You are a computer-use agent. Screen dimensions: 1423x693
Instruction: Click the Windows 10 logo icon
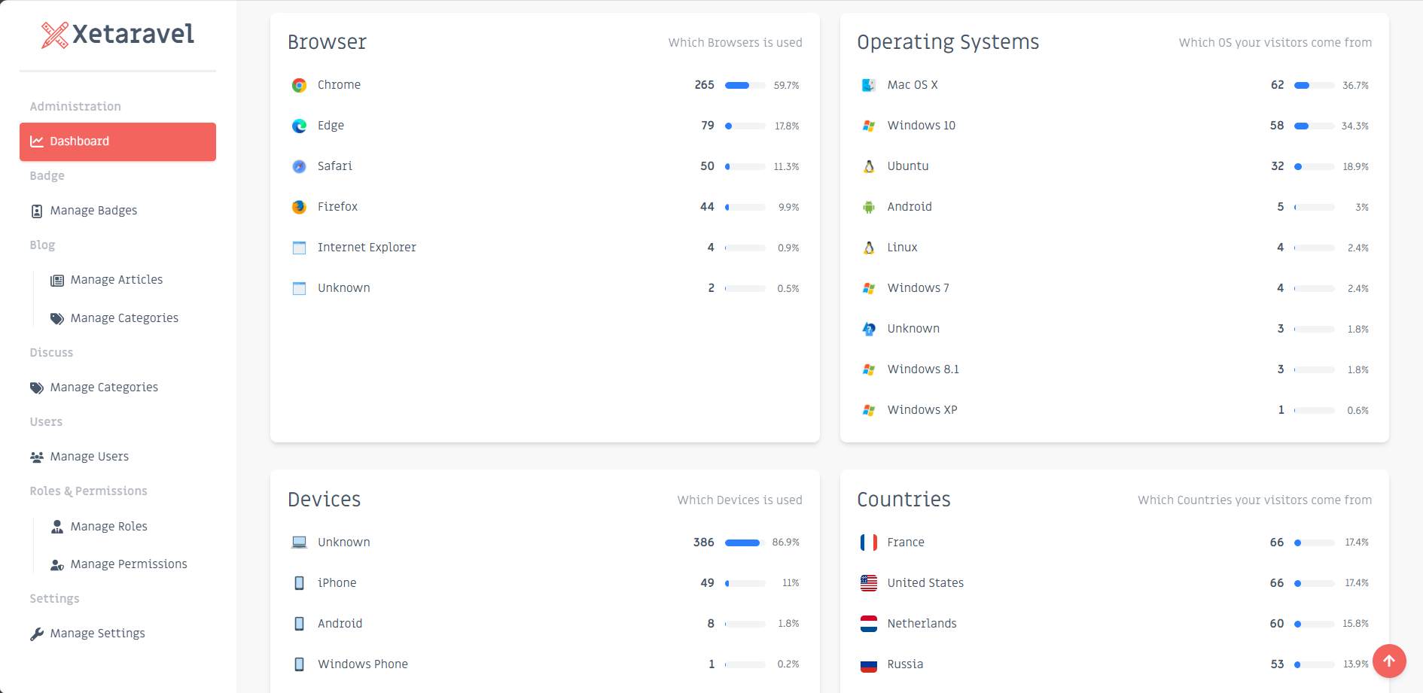868,125
